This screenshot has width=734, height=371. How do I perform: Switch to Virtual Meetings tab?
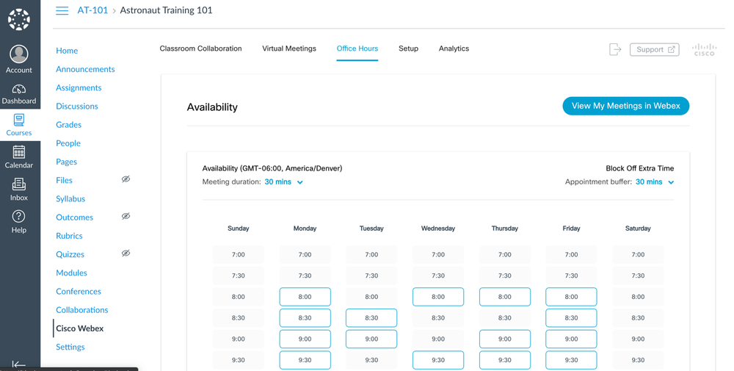point(288,48)
